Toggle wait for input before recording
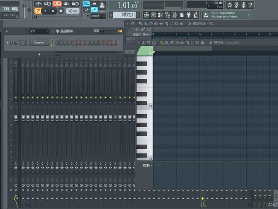Viewport: 278px width, 209px height. (48, 4)
